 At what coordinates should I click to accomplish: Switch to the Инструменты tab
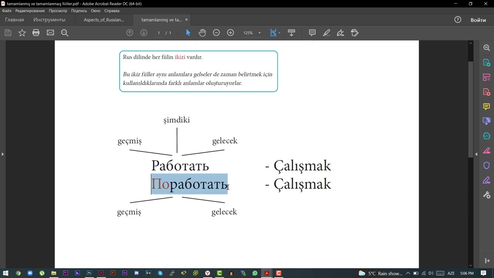[49, 20]
